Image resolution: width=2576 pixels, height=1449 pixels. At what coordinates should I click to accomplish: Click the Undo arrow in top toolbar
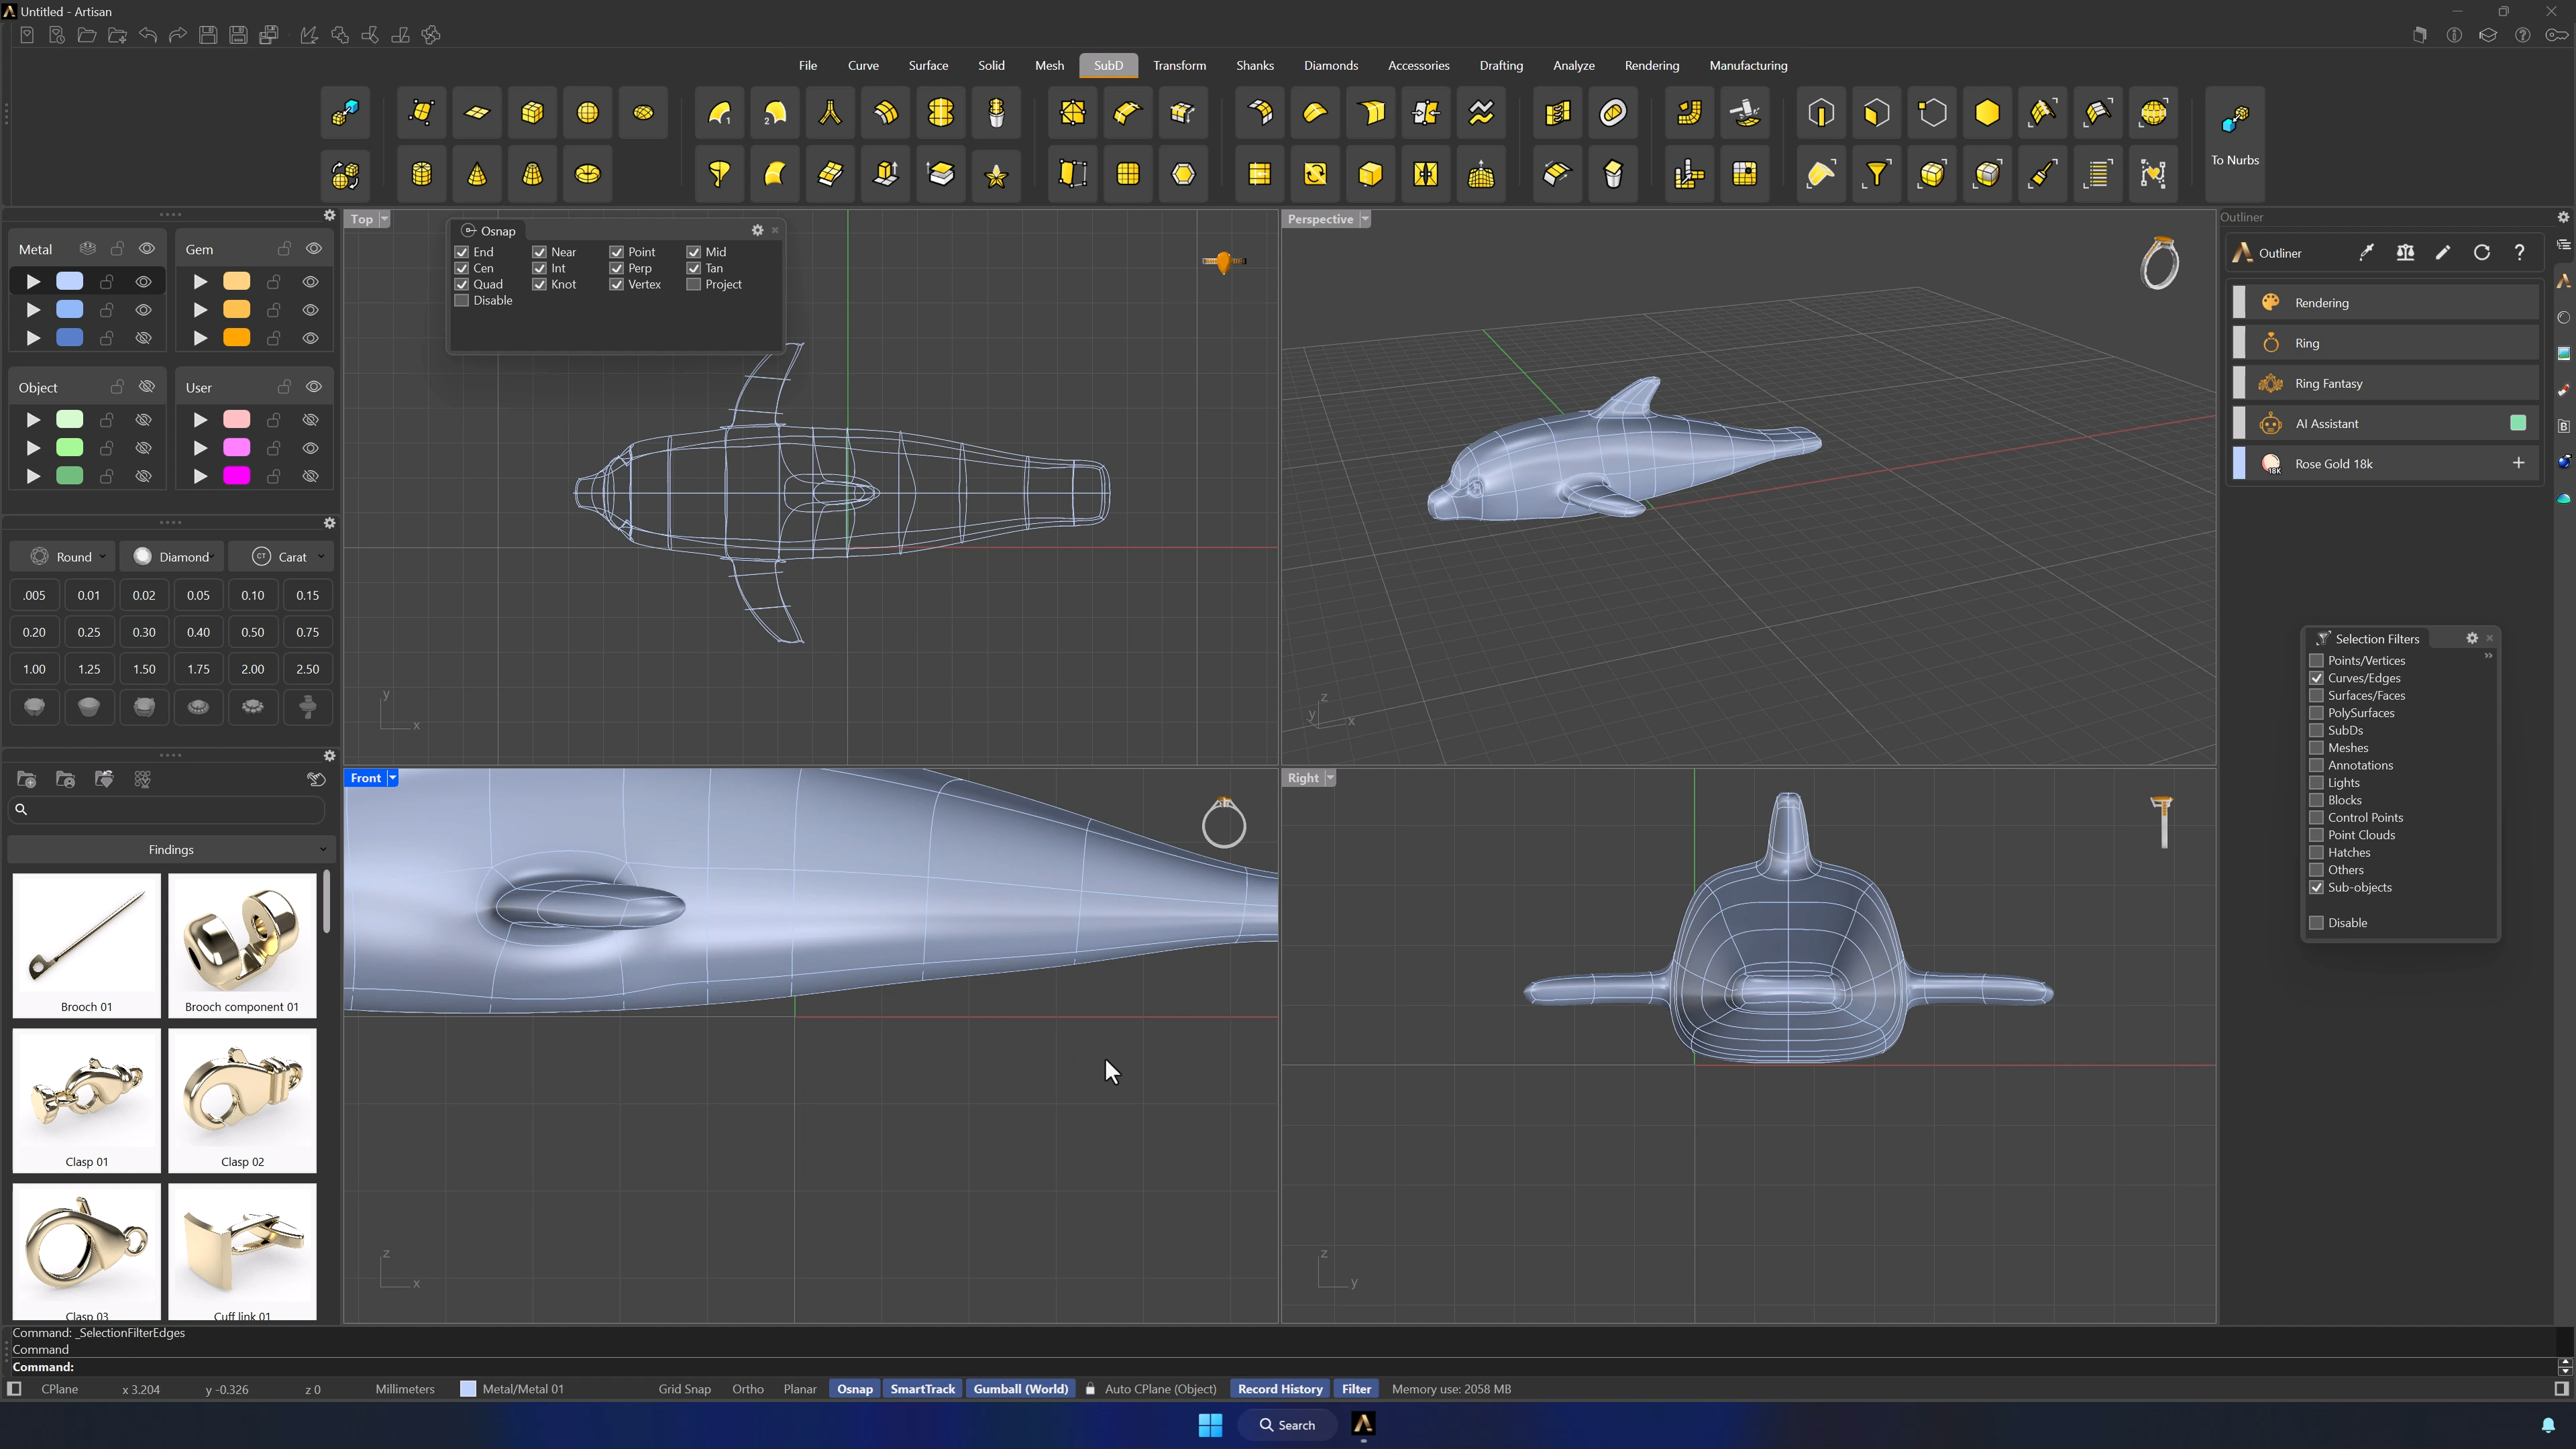pyautogui.click(x=148, y=35)
